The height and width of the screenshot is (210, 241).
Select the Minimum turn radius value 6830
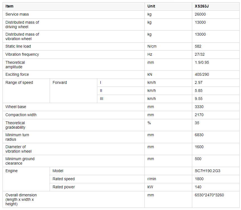(x=199, y=135)
